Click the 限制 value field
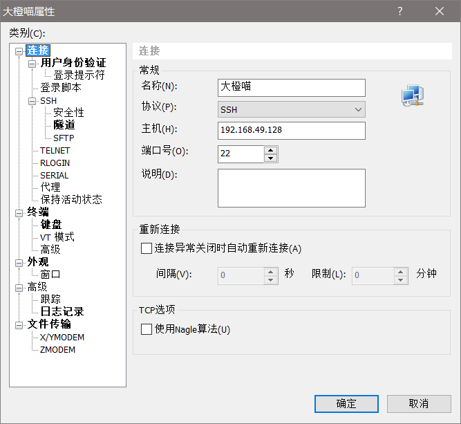This screenshot has width=461, height=424. click(373, 276)
